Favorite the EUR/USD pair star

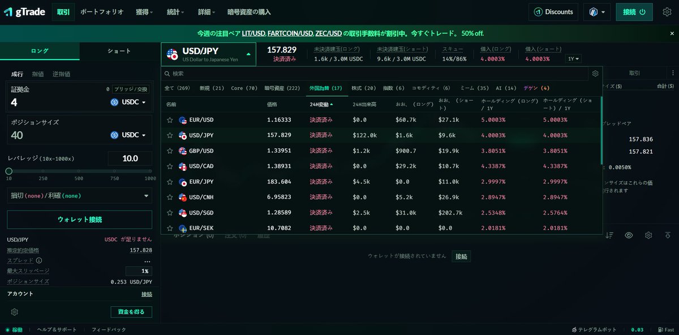point(170,120)
